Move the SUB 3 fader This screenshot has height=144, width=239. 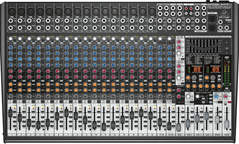point(197,119)
